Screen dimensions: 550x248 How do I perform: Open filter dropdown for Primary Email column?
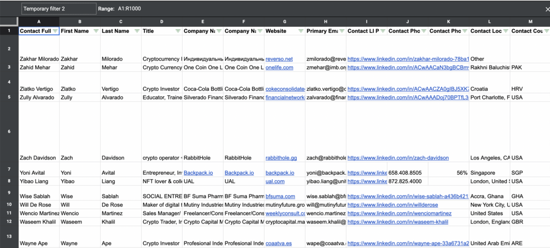(x=341, y=31)
